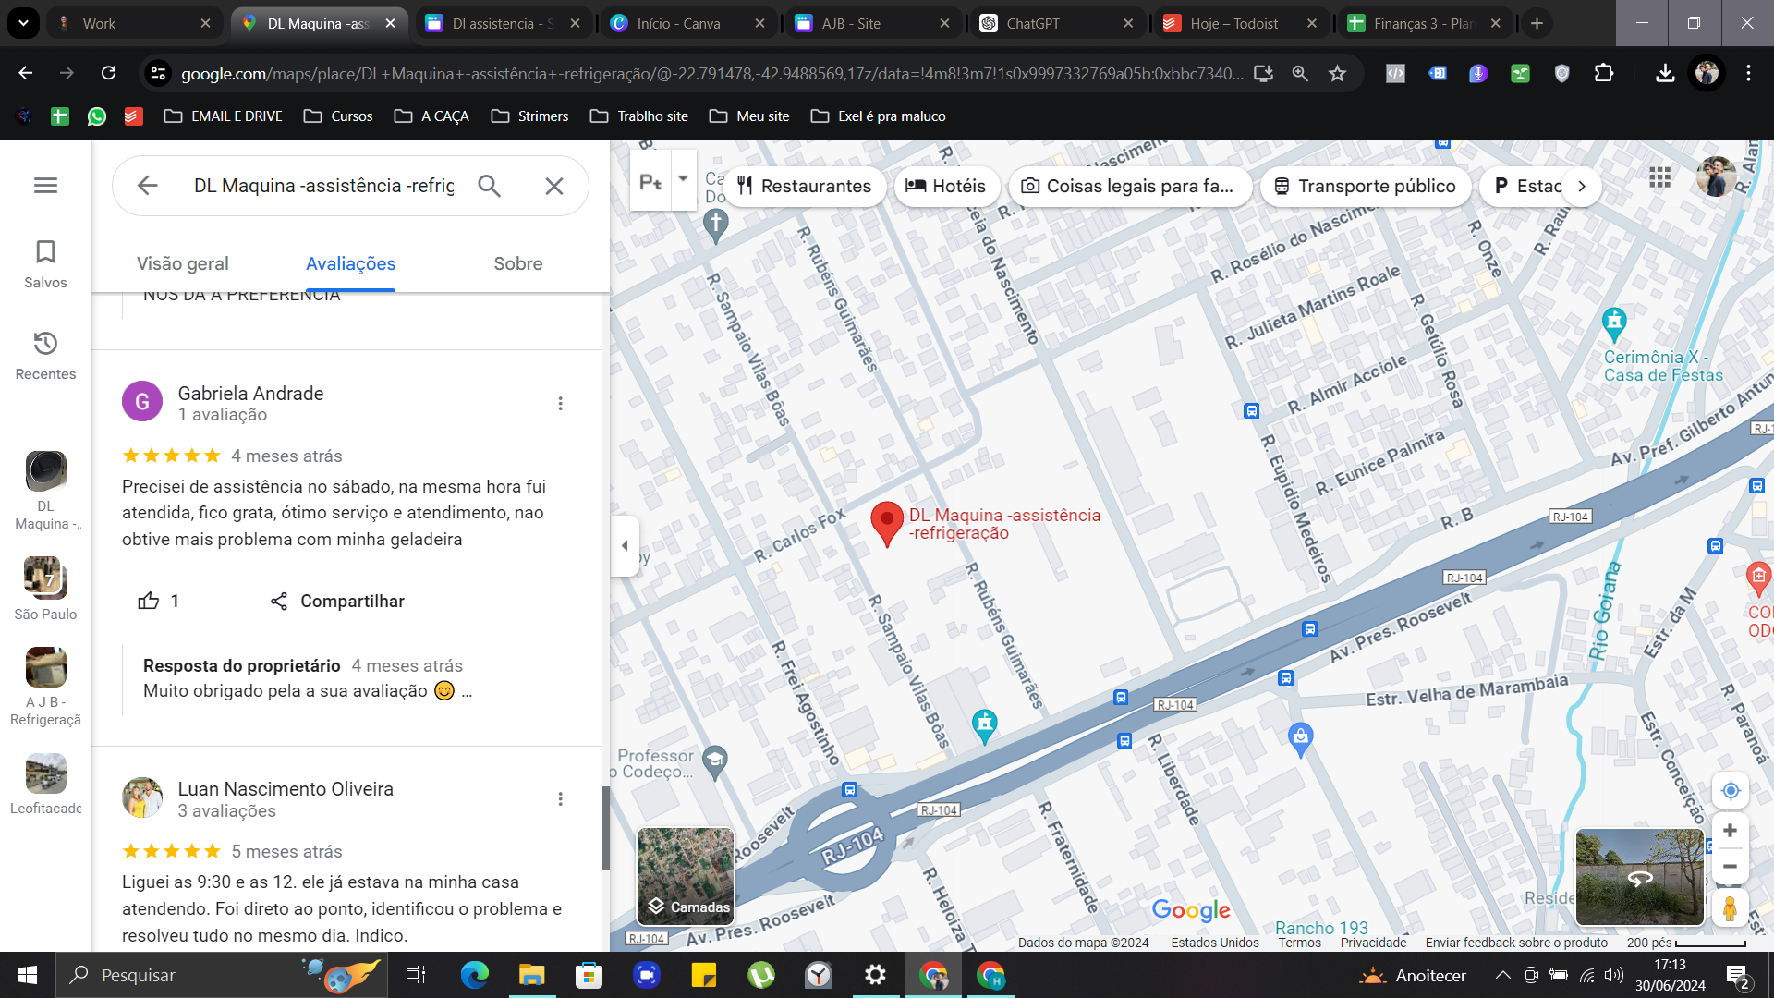Click the search magnifier icon
Image resolution: width=1774 pixels, height=998 pixels.
(489, 186)
